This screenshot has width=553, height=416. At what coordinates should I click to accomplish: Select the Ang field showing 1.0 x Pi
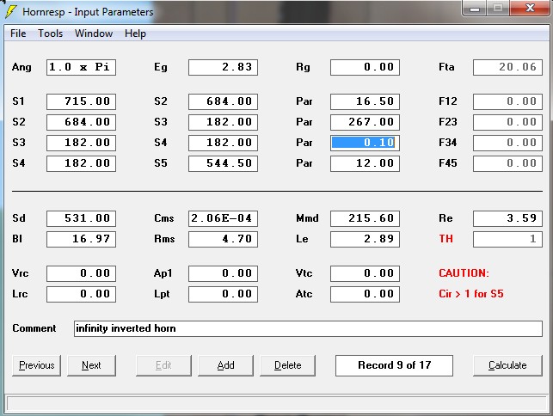point(81,67)
